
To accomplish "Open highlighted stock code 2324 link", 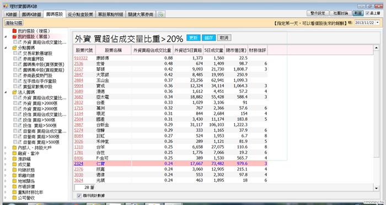I will coord(79,164).
